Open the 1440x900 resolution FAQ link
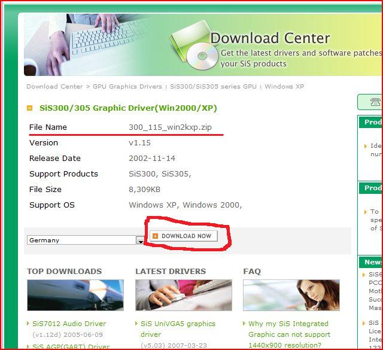 289,334
